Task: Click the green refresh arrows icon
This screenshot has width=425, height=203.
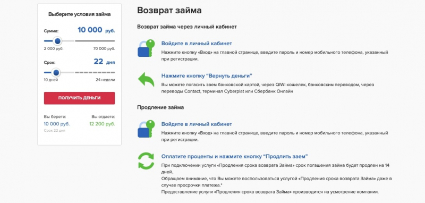Action: coord(146,160)
